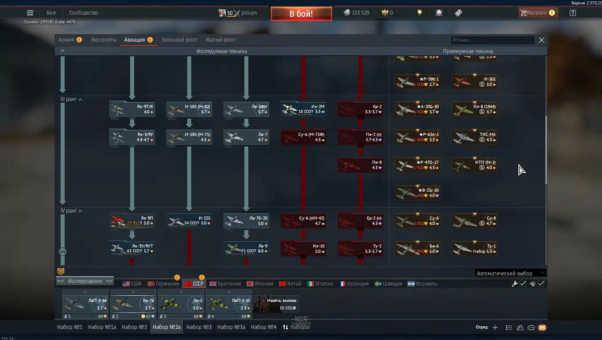The height and width of the screenshot is (340, 602).
Task: Open the poluys player profile avatar
Action: click(222, 13)
